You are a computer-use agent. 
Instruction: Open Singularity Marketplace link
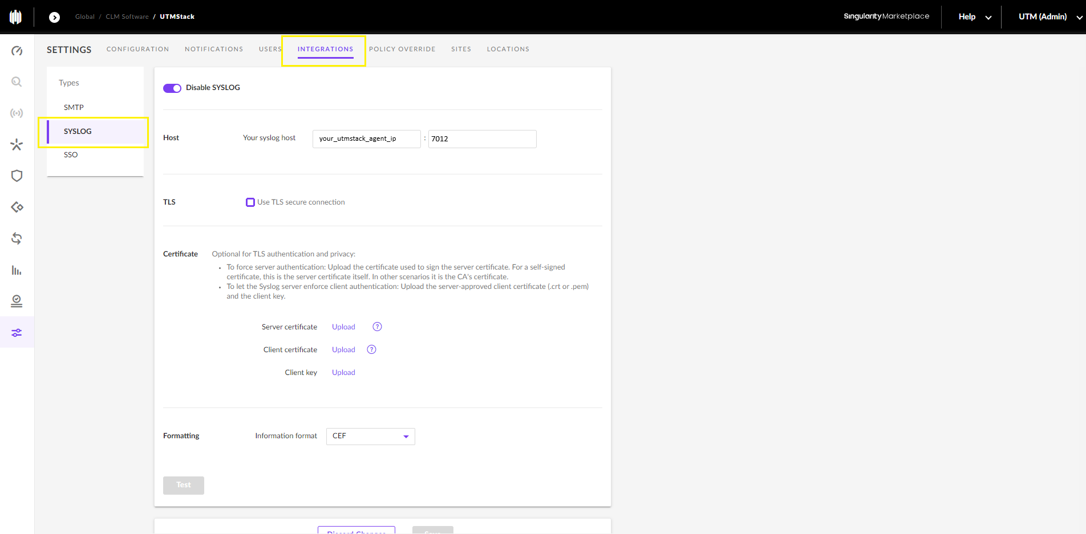(886, 17)
